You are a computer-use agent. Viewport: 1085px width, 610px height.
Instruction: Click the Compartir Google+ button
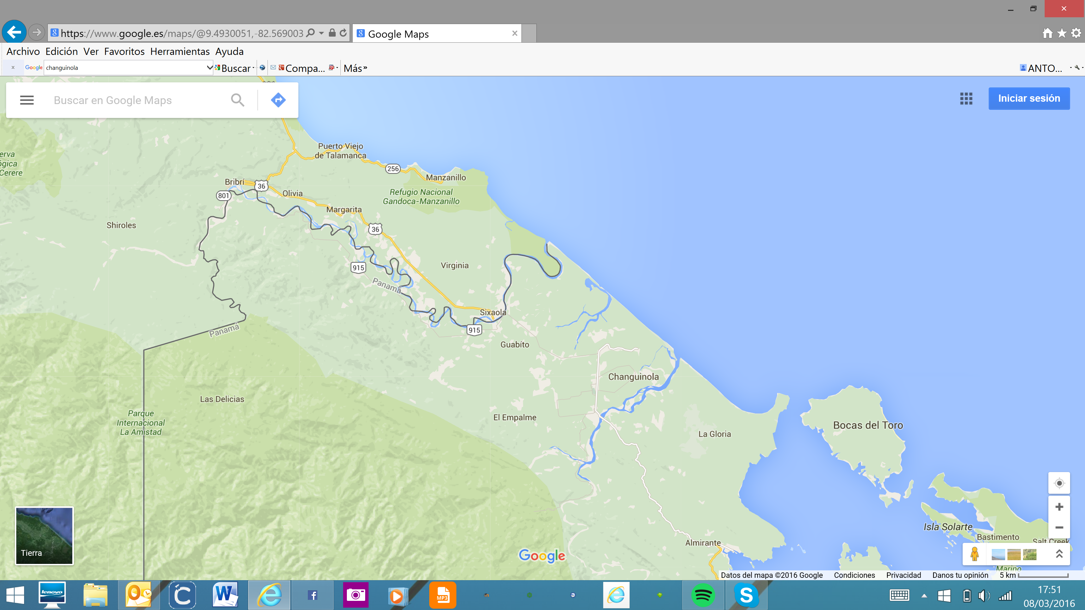coord(302,68)
